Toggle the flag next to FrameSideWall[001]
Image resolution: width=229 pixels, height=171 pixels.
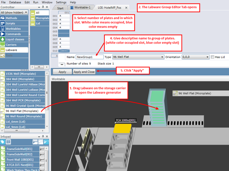point(42,149)
